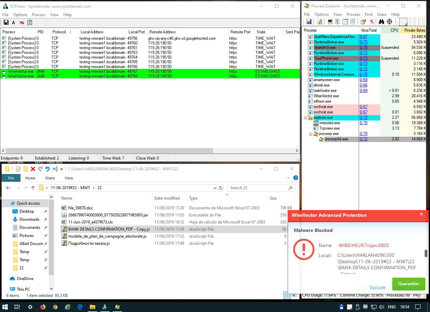Select WiseVector.exe in Process Explorer list
This screenshot has width=430, height=312.
point(326,96)
